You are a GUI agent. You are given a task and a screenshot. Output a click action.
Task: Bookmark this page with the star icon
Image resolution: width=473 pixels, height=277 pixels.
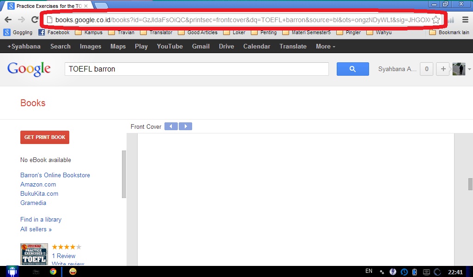[436, 20]
